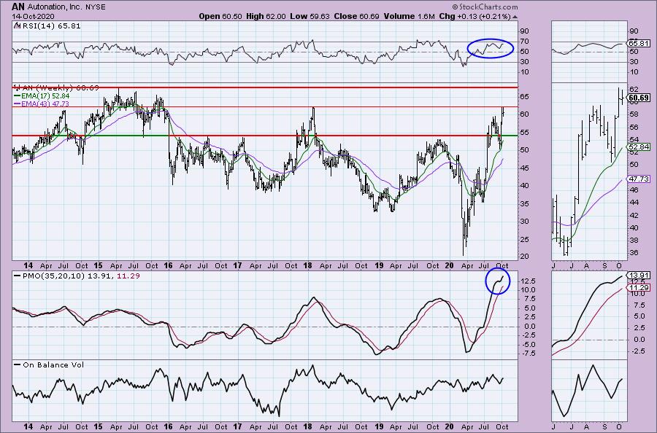
Task: Click the PMO(35,20,10) indicator legend
Action: [x=80, y=276]
